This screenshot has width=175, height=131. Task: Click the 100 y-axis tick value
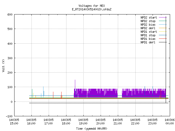click(10, 87)
